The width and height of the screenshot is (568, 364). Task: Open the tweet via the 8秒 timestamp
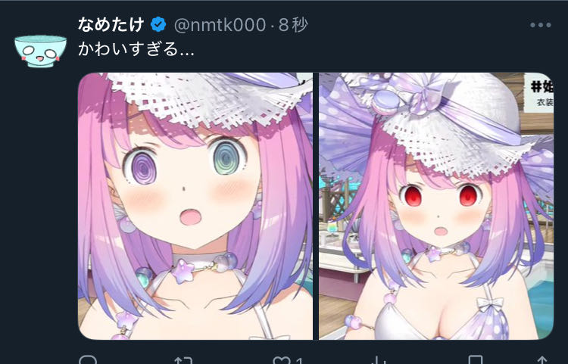coord(293,25)
